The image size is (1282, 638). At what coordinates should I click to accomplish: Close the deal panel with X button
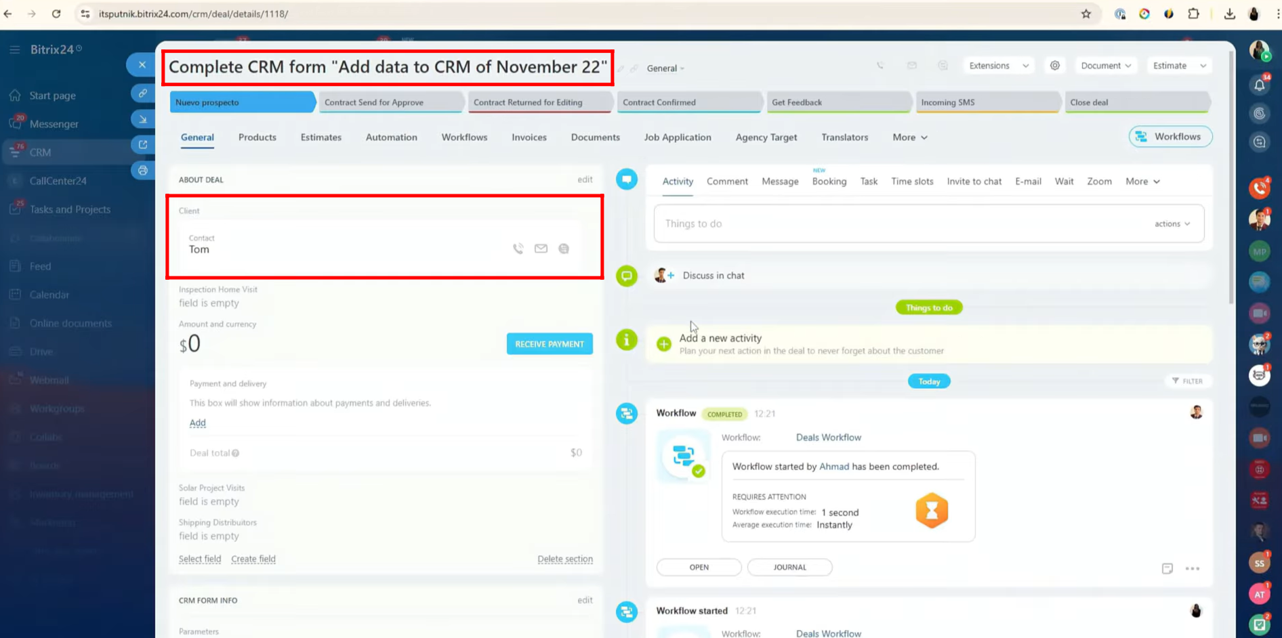[x=142, y=65]
